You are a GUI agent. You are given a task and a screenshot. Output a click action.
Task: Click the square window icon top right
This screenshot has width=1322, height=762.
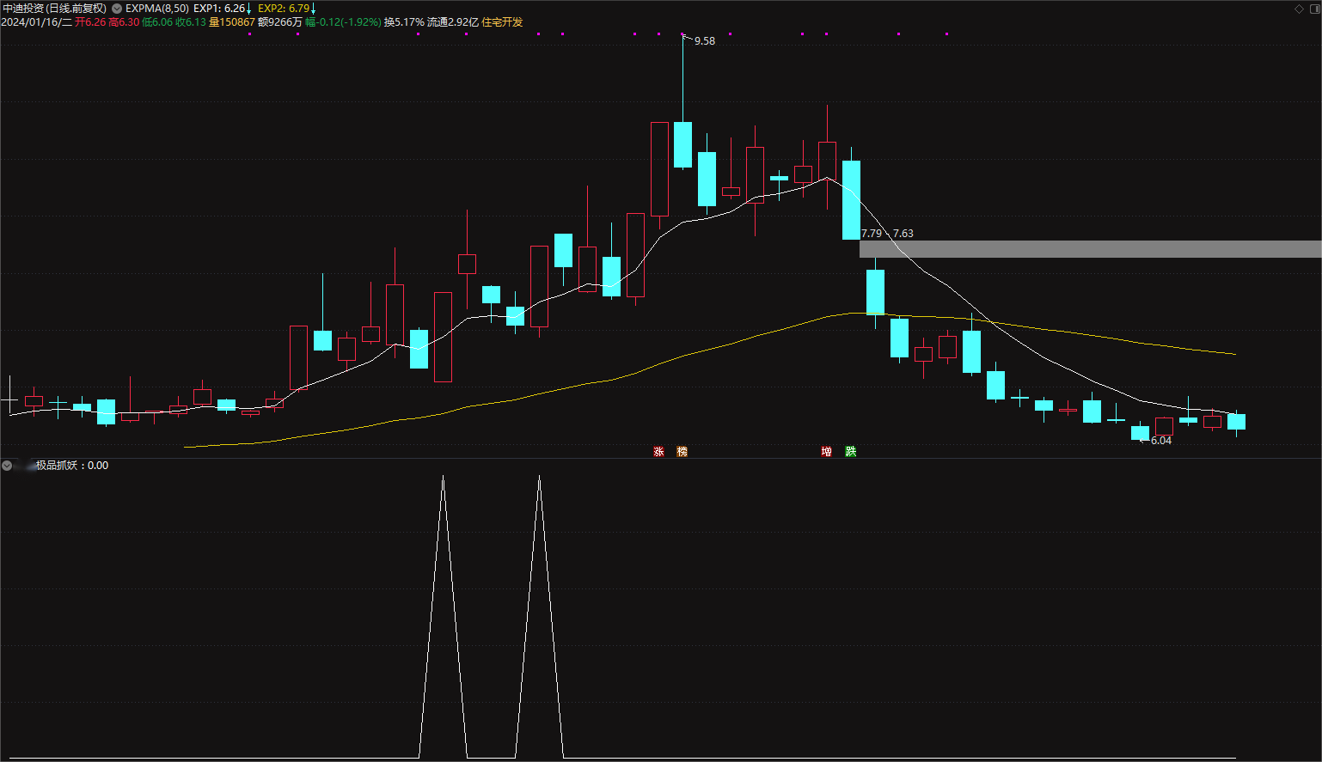[1314, 9]
